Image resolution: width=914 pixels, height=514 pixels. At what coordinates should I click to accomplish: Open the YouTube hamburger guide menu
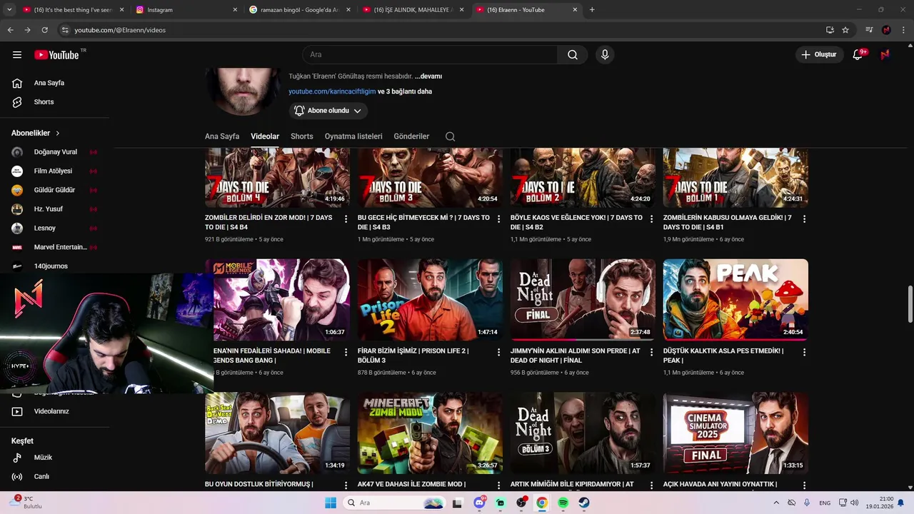[17, 55]
